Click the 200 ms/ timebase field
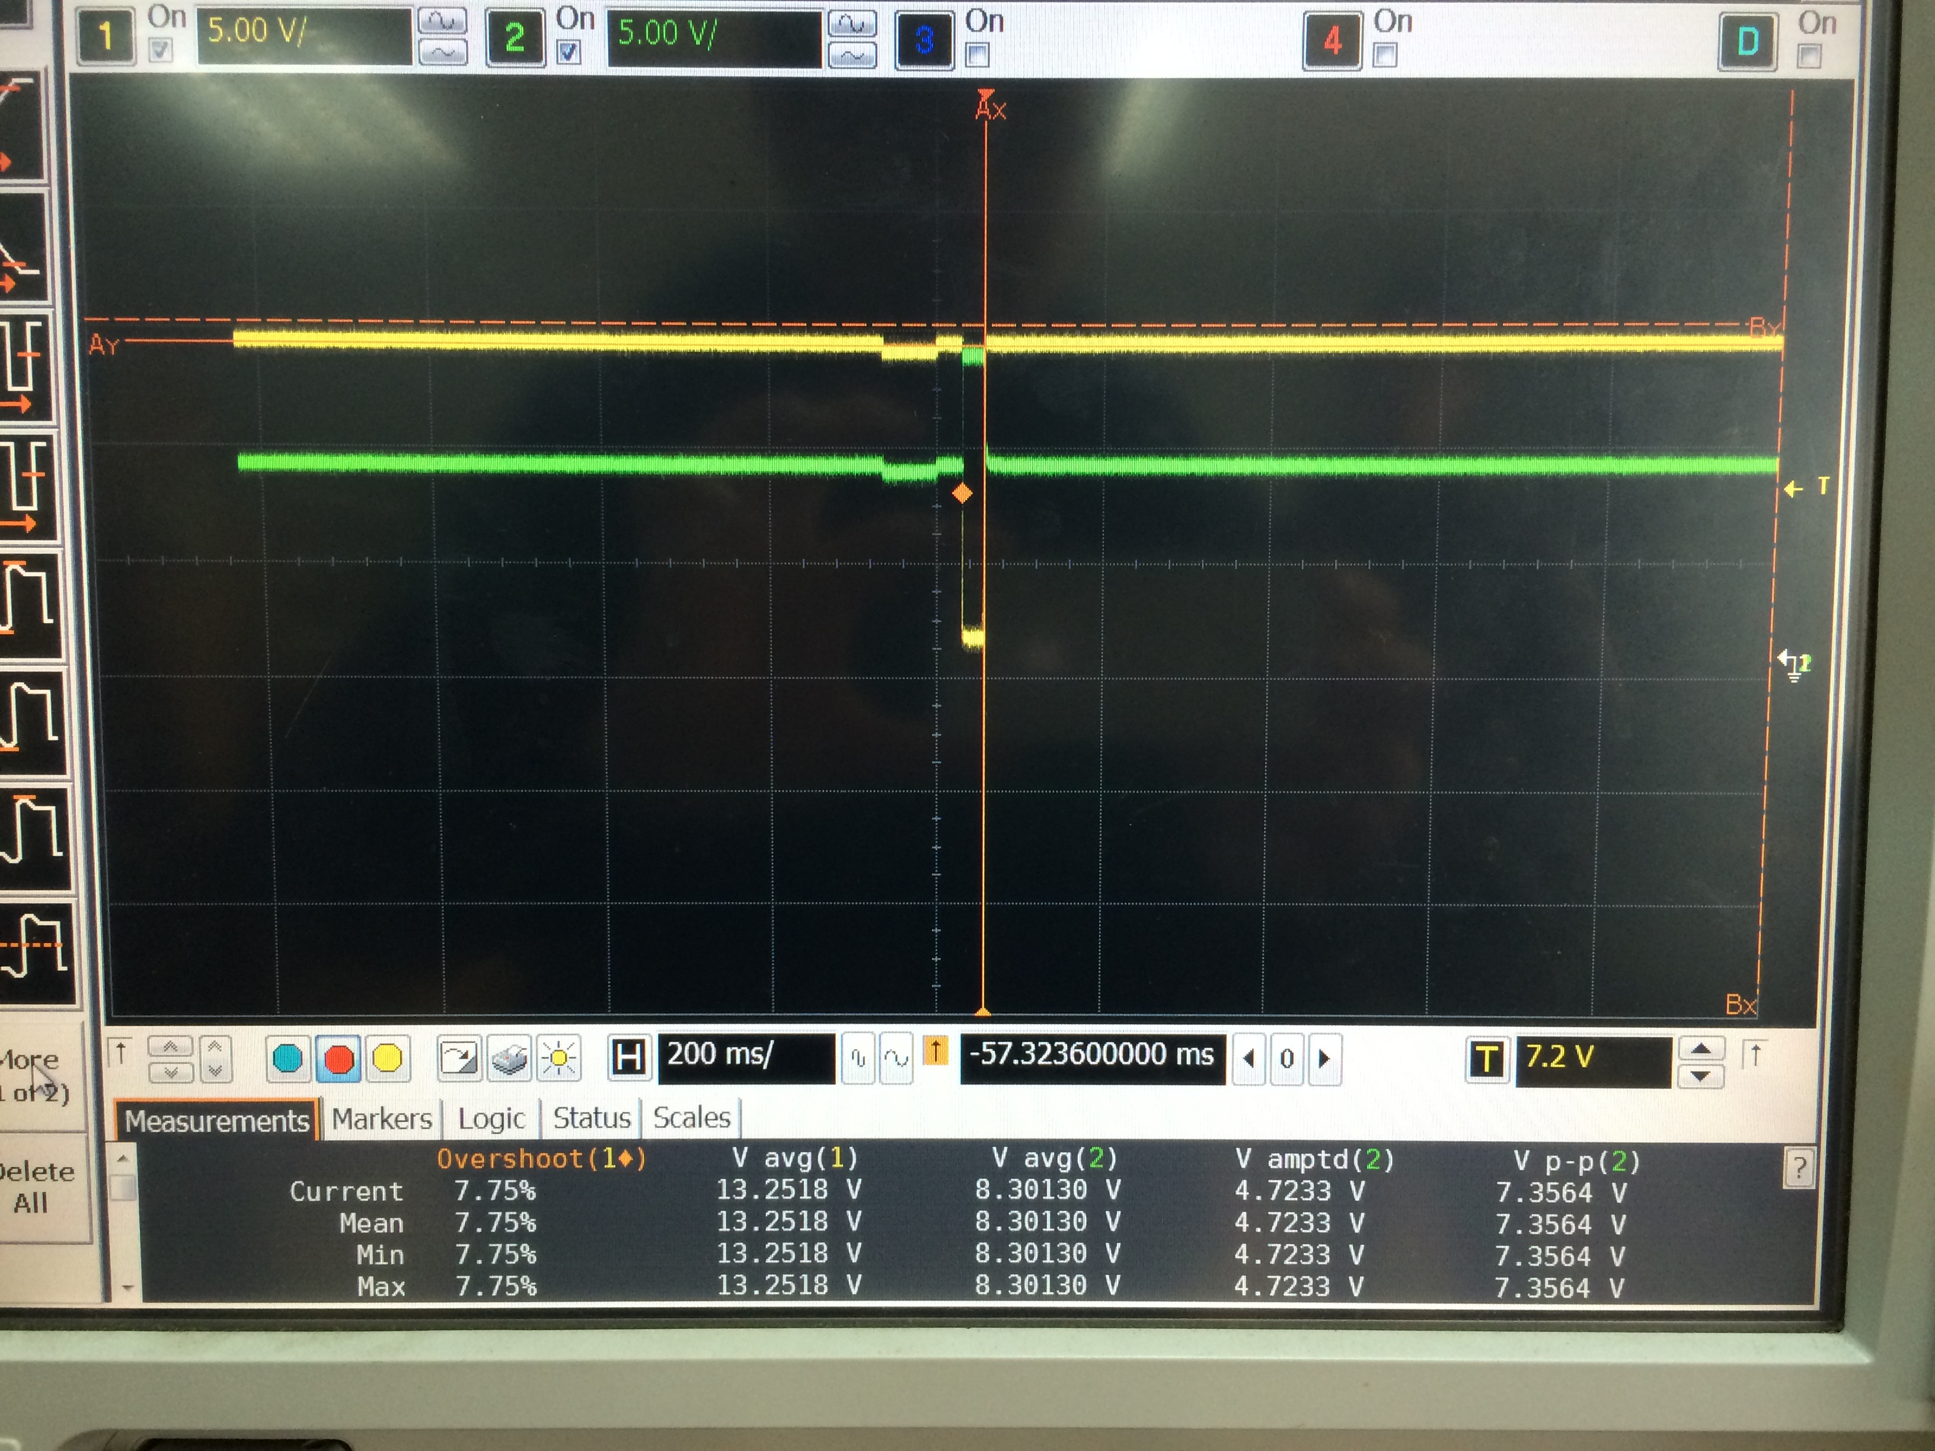 click(x=746, y=1057)
